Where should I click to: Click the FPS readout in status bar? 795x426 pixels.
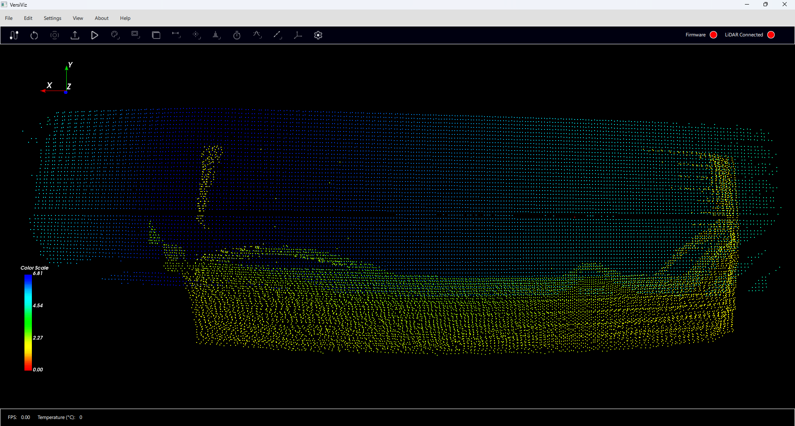coord(19,417)
